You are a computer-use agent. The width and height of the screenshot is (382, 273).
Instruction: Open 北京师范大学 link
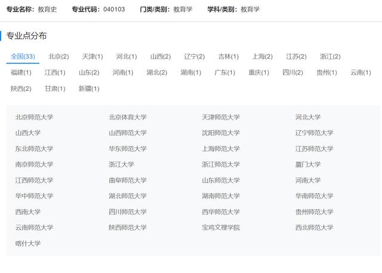[x=34, y=117]
